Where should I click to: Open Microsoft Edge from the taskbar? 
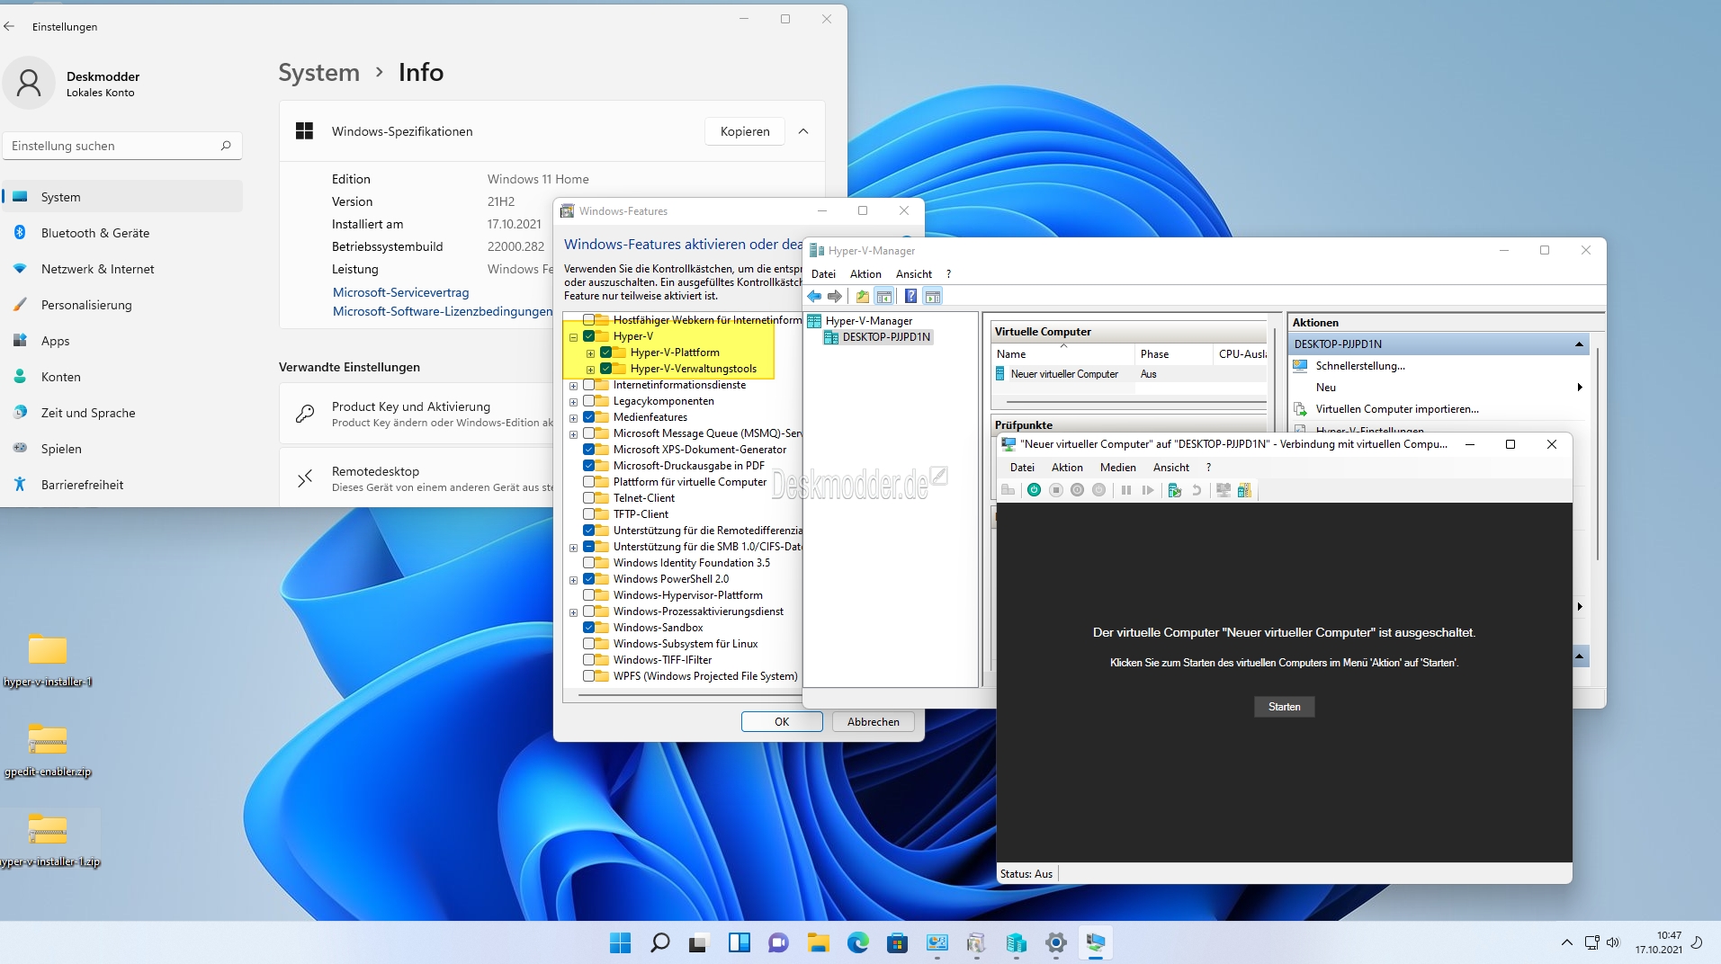click(x=857, y=942)
